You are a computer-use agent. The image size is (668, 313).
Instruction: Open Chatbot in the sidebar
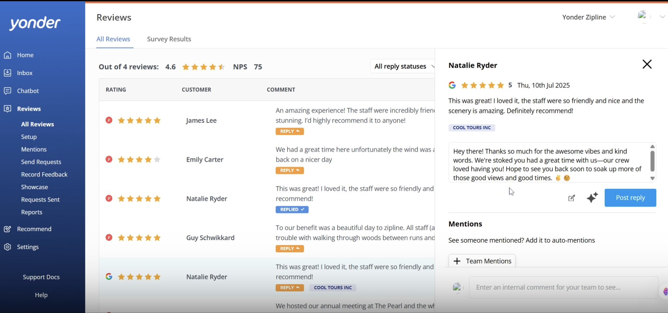pos(28,91)
